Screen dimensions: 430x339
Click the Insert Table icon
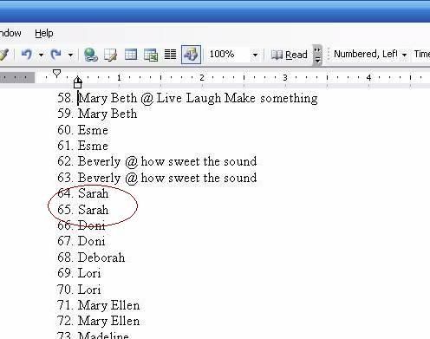(x=131, y=55)
